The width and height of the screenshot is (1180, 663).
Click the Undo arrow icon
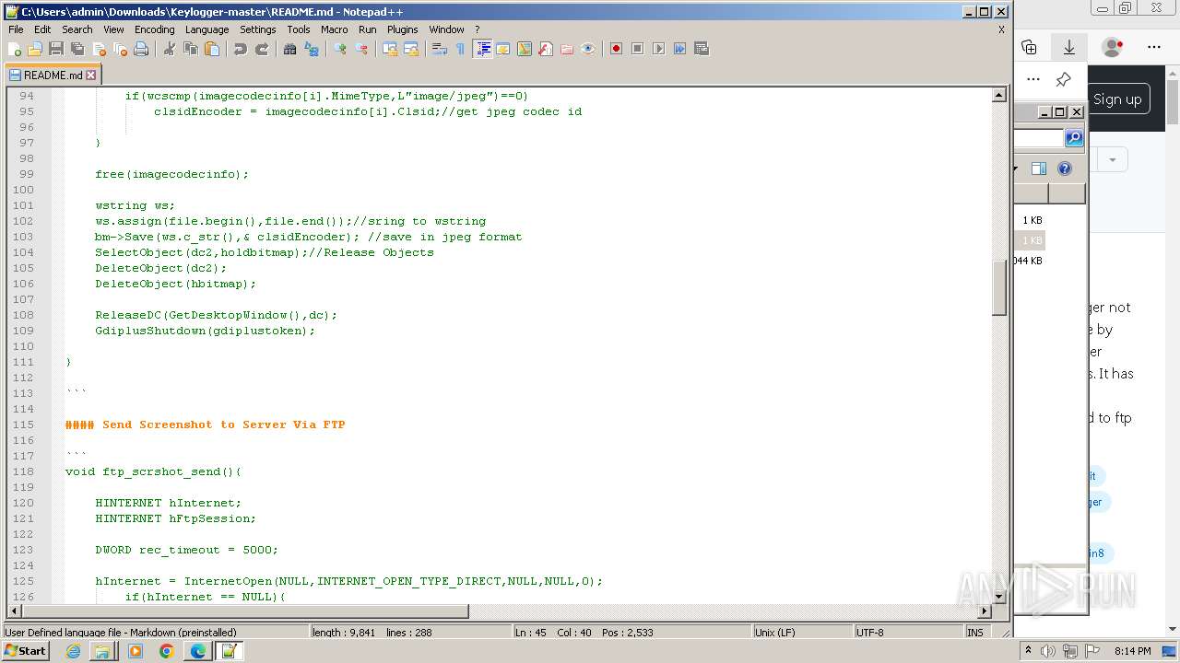coord(241,49)
